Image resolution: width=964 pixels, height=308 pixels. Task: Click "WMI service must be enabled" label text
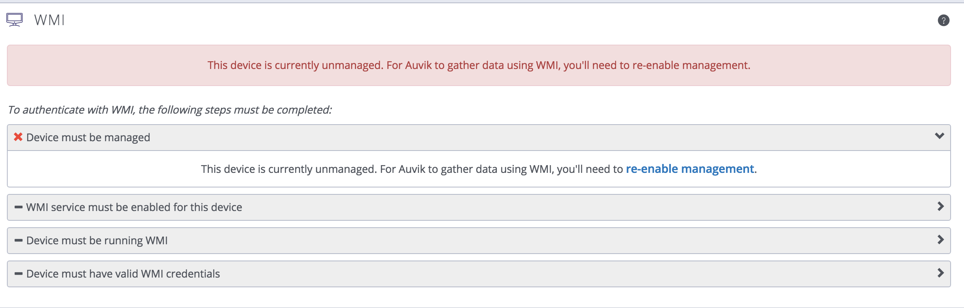134,207
